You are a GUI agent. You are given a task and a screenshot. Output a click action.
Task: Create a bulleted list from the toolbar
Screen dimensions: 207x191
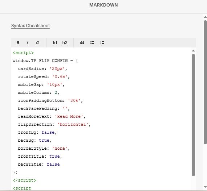pos(92,43)
